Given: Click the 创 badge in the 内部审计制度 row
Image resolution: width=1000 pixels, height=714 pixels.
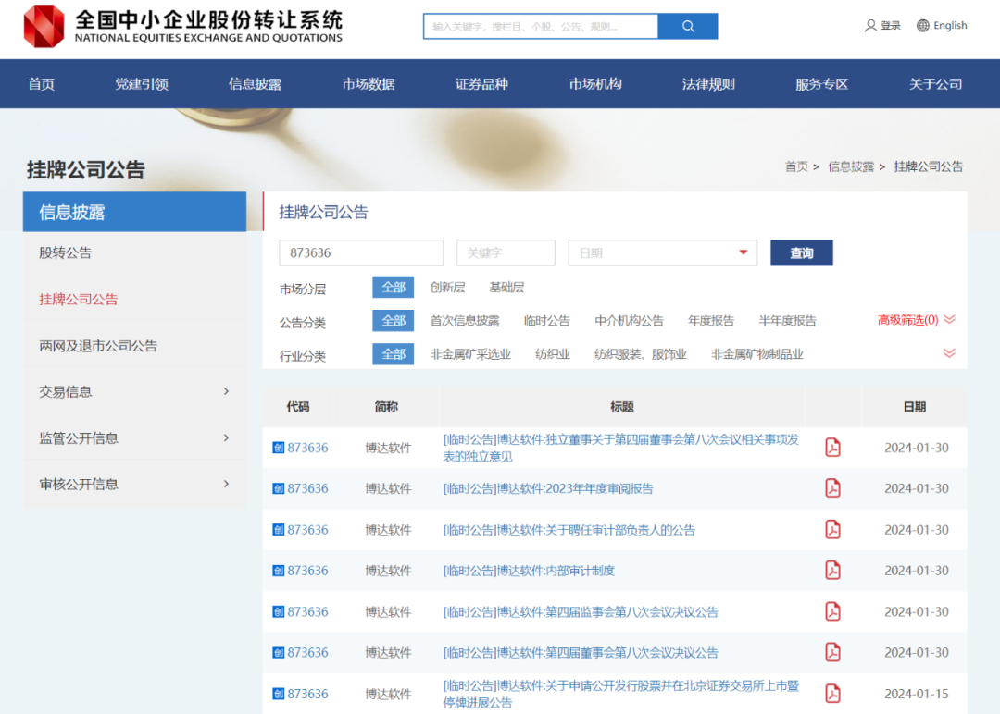Looking at the screenshot, I should 278,571.
